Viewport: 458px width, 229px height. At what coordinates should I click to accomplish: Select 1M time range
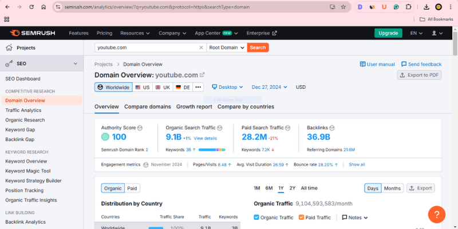point(256,188)
